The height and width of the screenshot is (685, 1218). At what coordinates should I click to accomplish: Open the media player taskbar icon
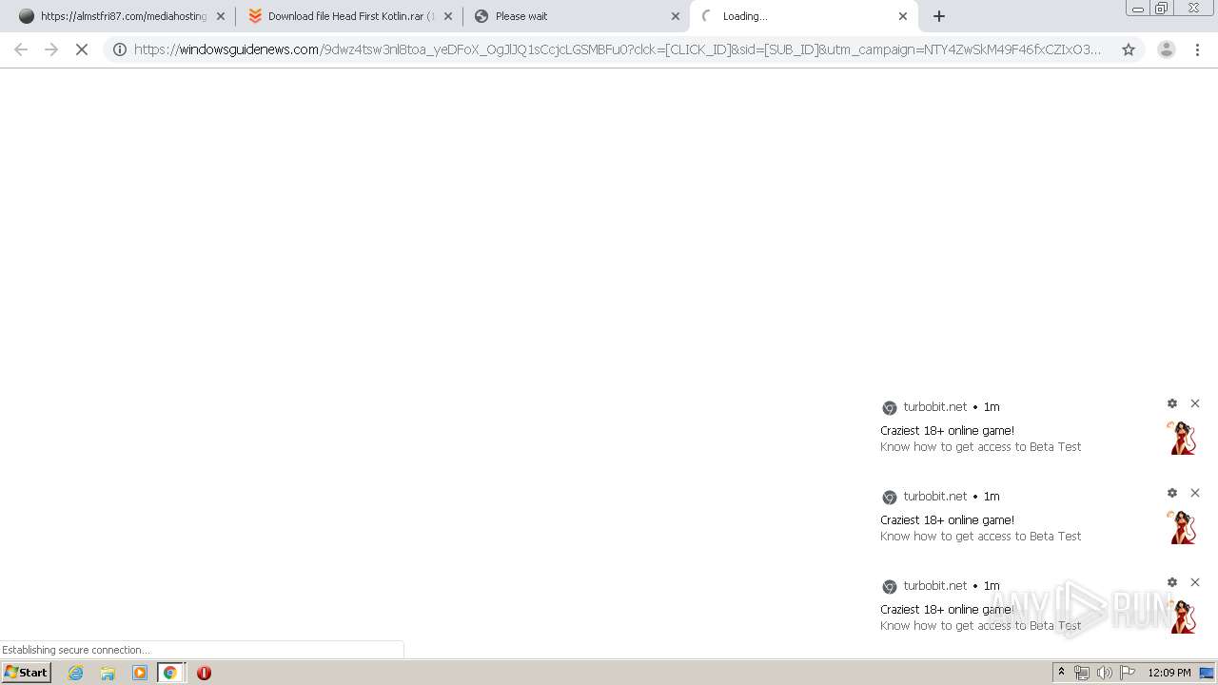(140, 673)
